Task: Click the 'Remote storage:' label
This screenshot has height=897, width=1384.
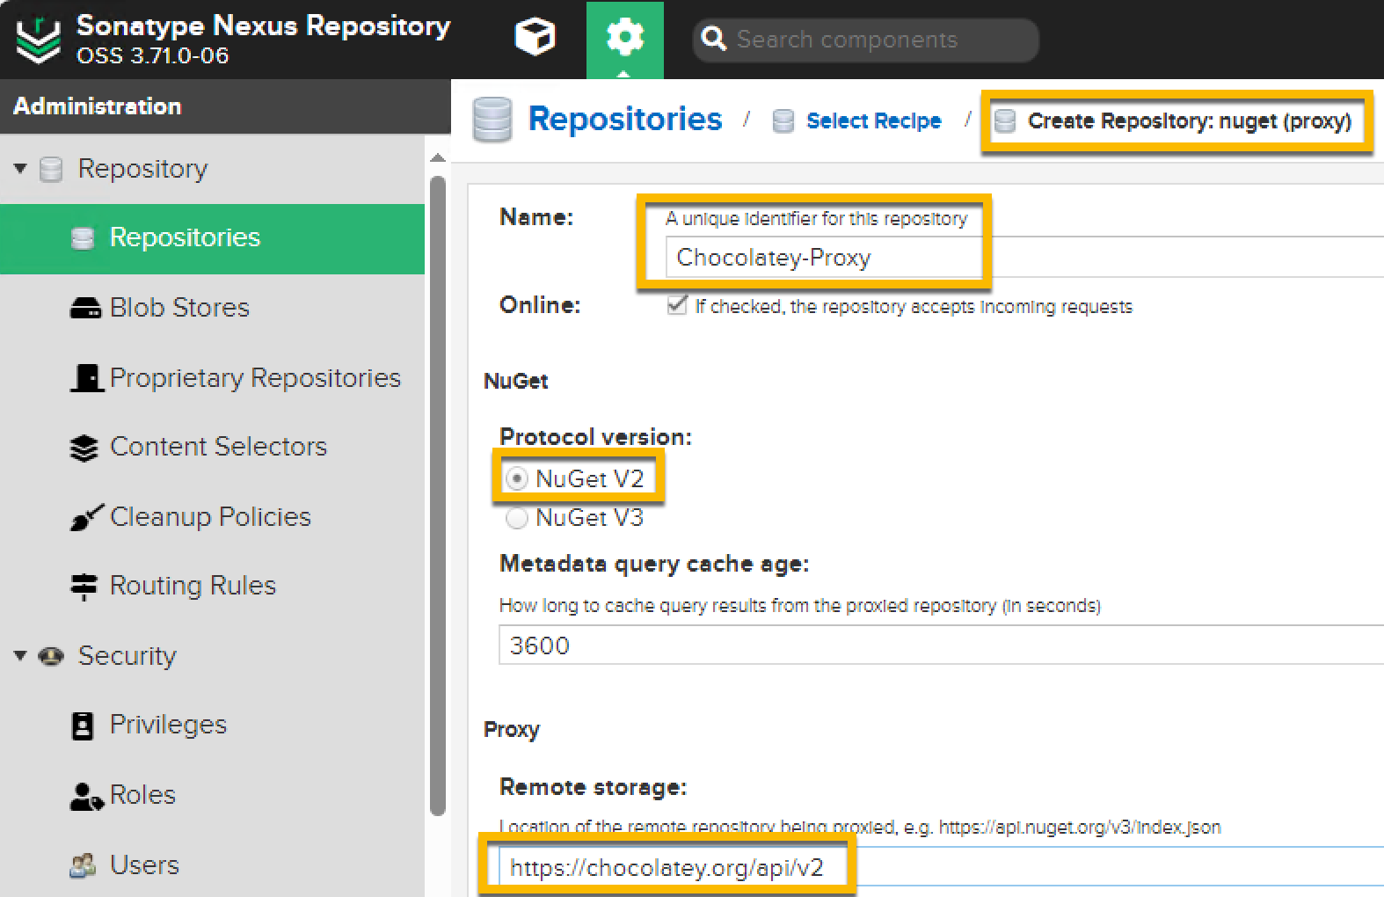Action: click(593, 787)
